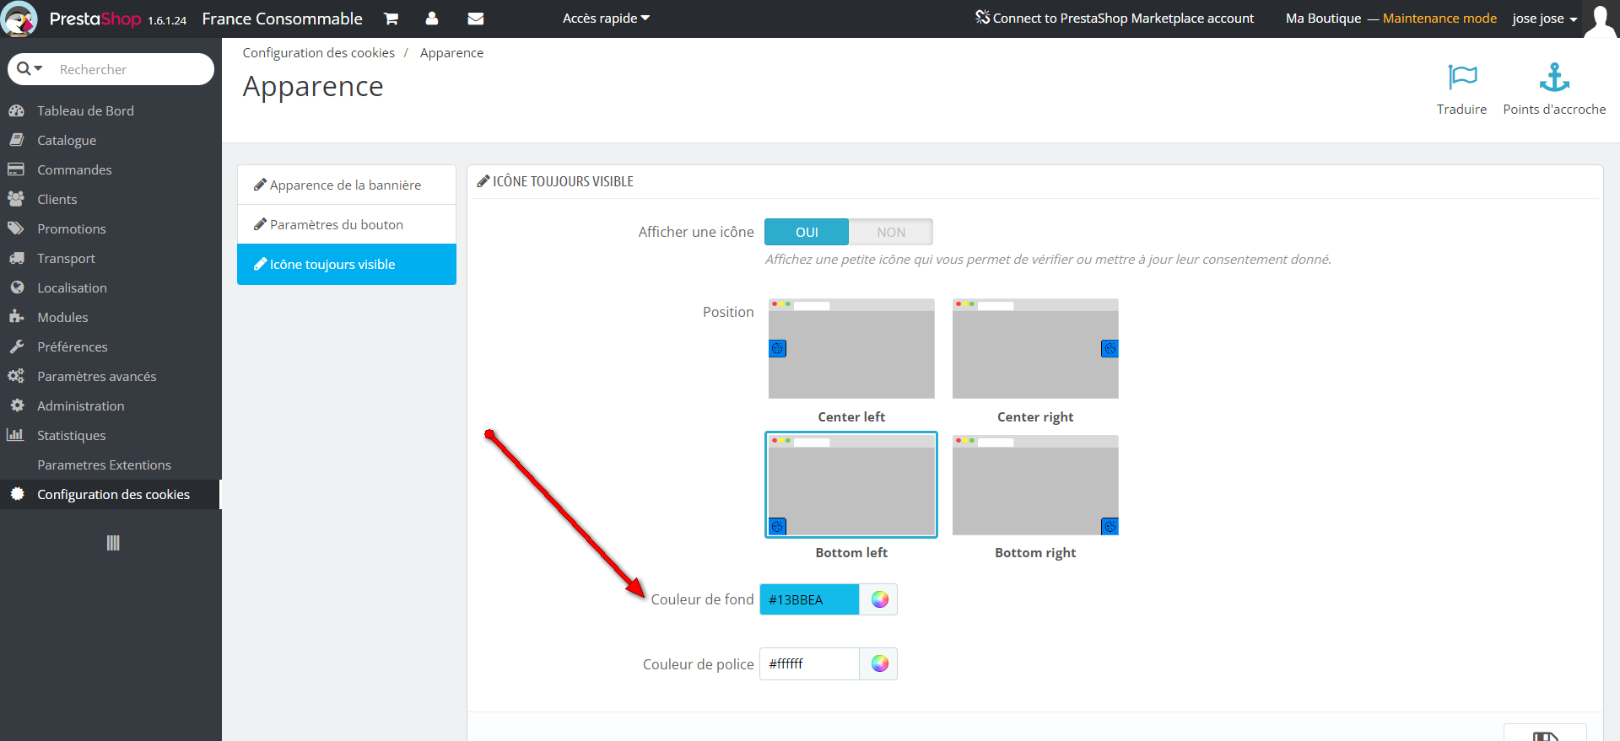Open the customers person icon in header
The height and width of the screenshot is (741, 1620).
432,19
